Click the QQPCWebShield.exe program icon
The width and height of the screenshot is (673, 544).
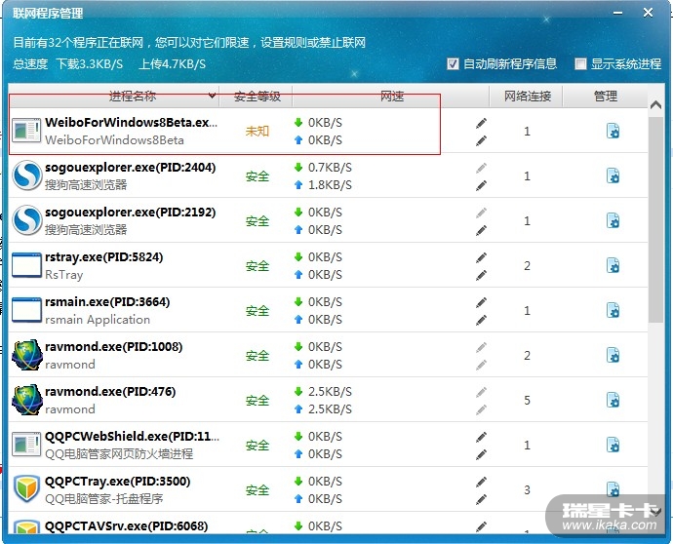[x=26, y=445]
